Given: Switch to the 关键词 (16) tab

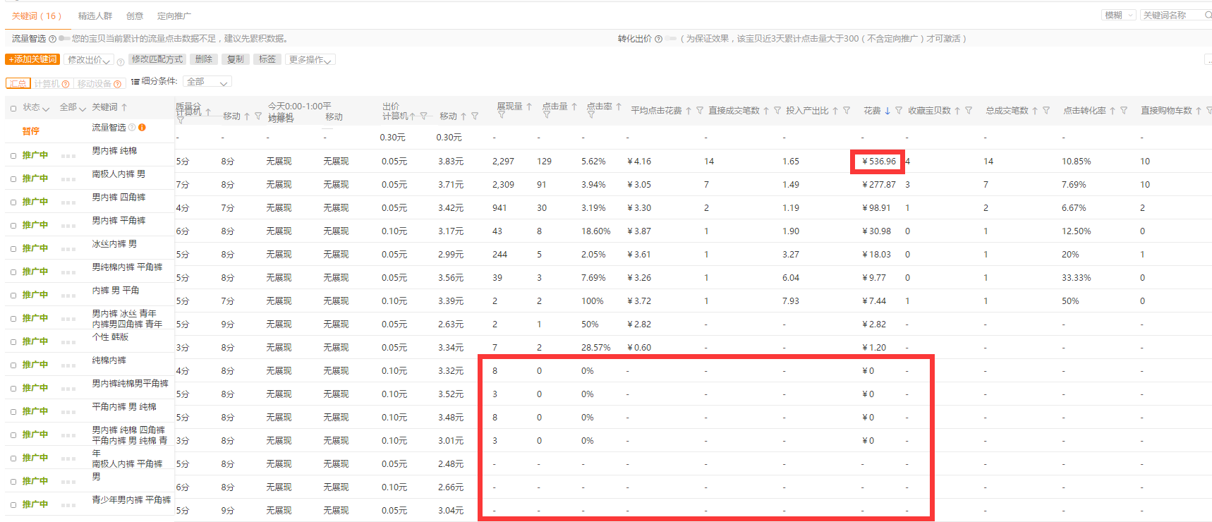Looking at the screenshot, I should pos(37,16).
